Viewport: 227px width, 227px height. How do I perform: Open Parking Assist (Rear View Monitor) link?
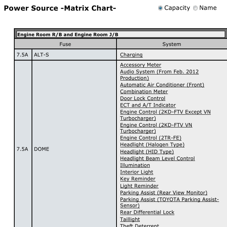(164, 193)
